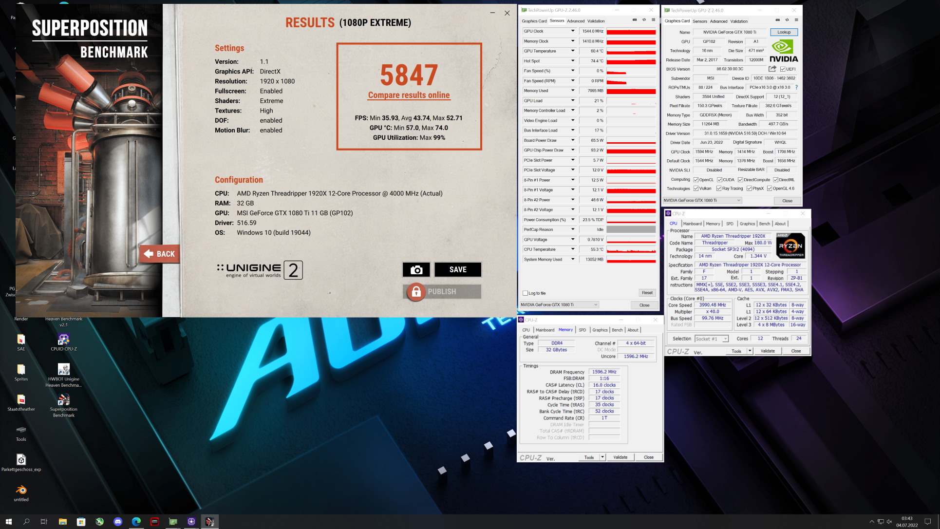Click the locked PUBLISH button

click(x=442, y=291)
